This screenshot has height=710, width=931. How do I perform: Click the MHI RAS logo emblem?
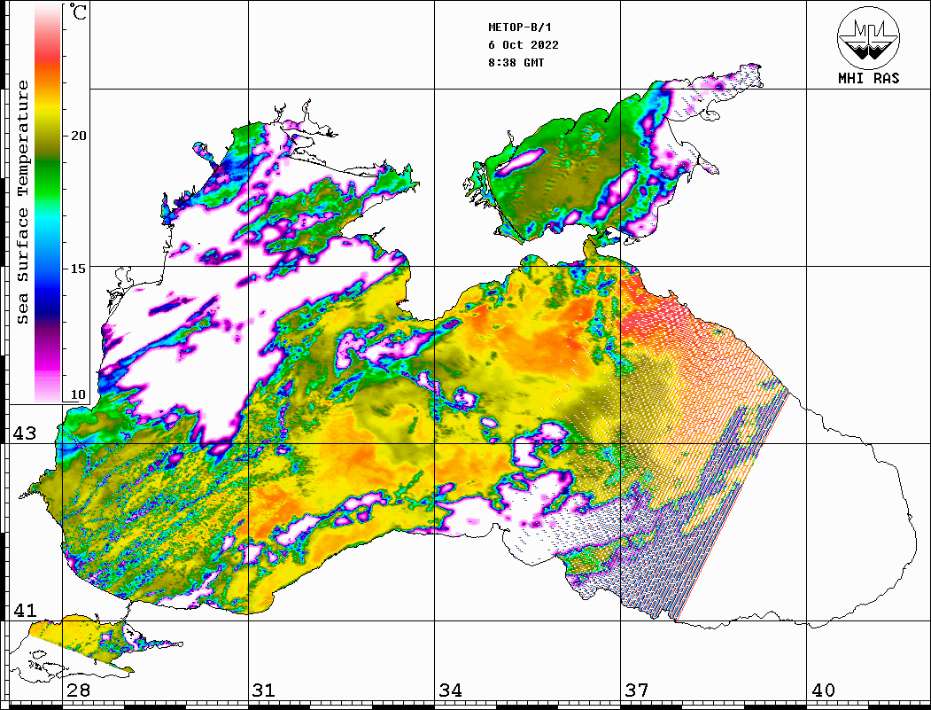click(x=869, y=37)
